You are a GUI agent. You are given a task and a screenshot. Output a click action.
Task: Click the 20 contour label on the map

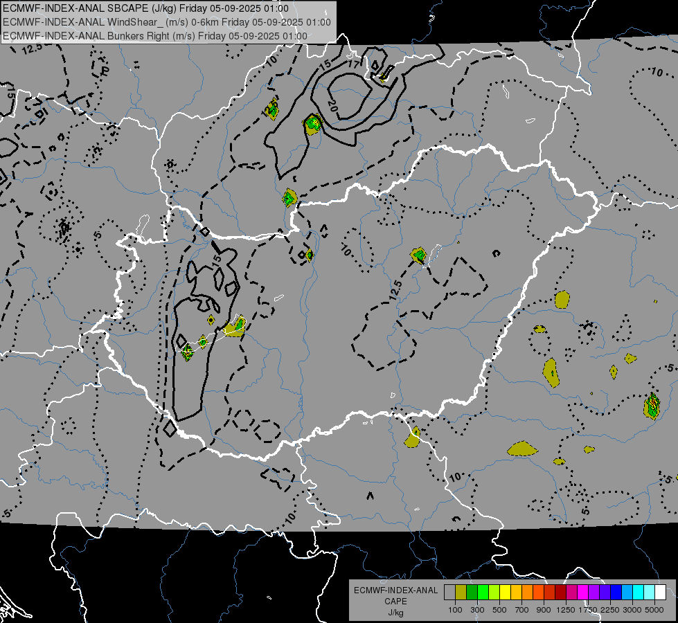[332, 106]
